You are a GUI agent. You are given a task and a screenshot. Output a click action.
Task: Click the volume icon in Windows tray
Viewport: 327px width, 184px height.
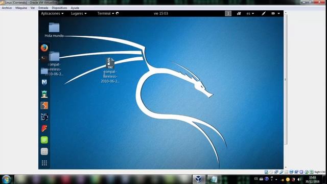click(299, 179)
